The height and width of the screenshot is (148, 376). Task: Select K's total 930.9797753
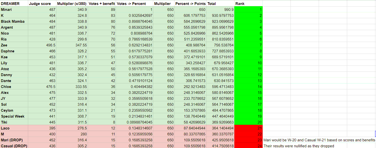[220, 16]
